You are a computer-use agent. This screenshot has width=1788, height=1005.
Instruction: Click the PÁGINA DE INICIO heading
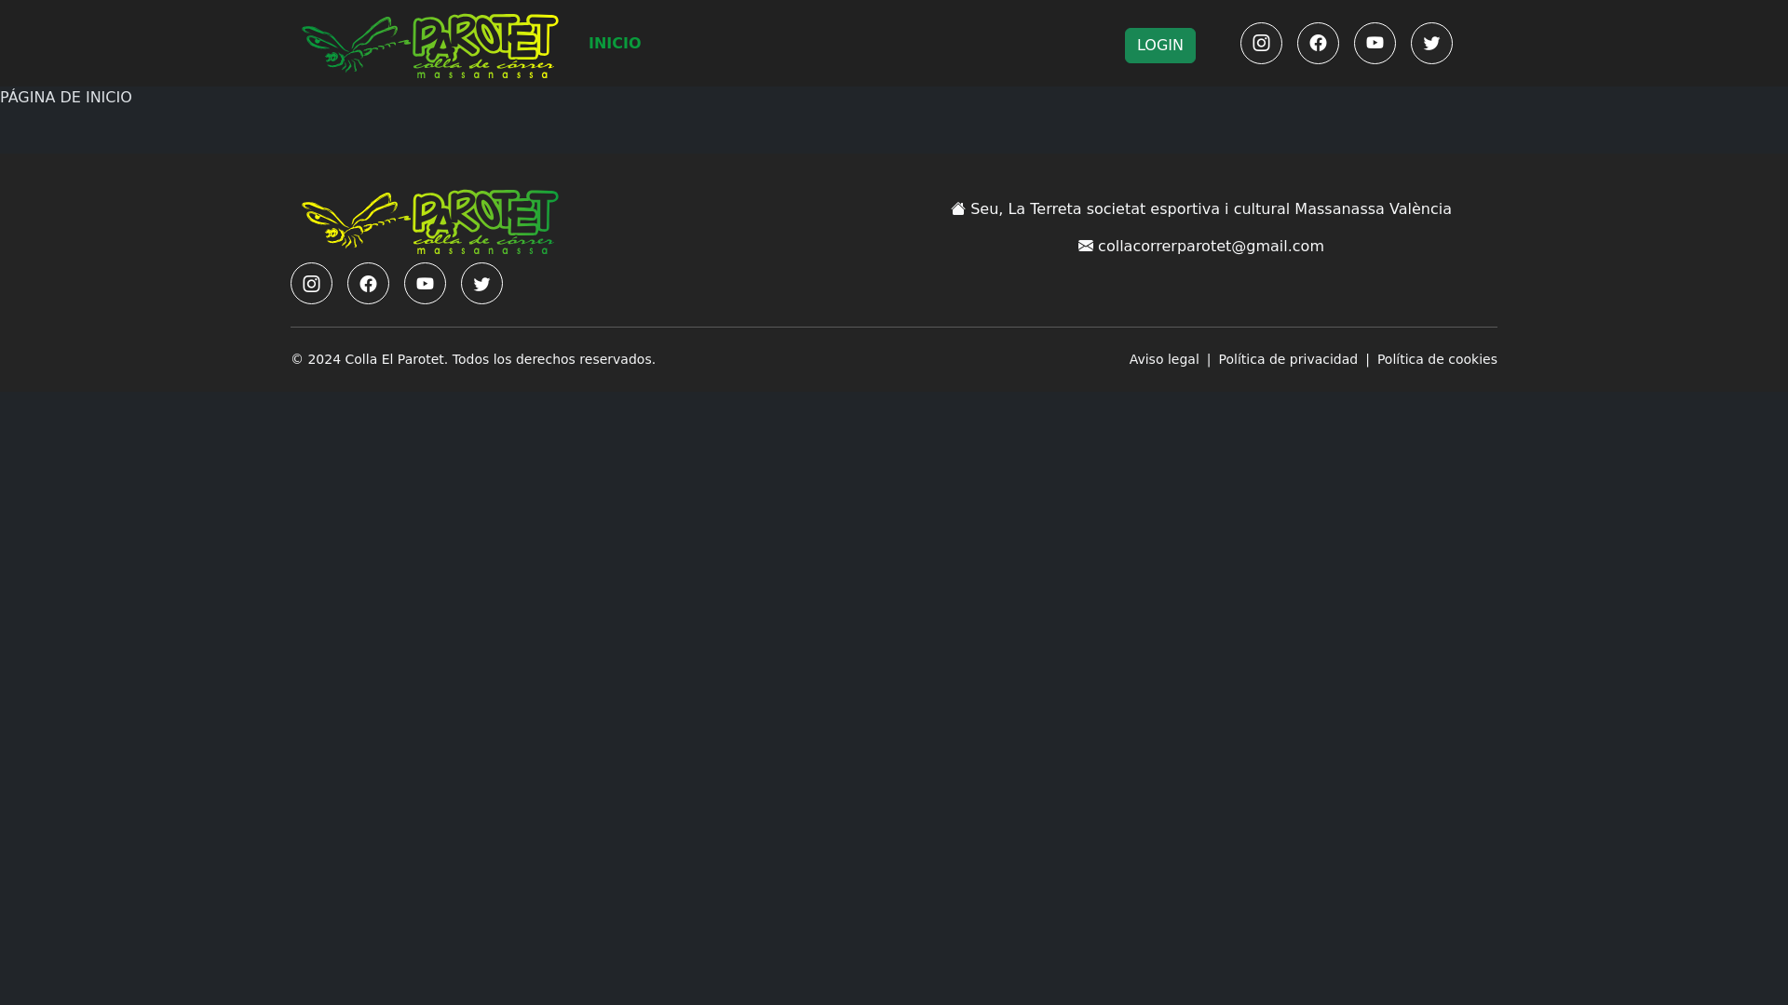click(x=66, y=98)
